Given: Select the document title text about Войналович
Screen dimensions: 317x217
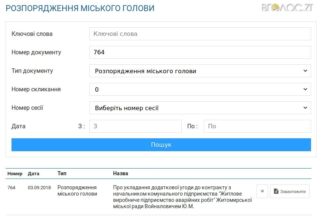Looking at the screenshot, I should 182,197.
